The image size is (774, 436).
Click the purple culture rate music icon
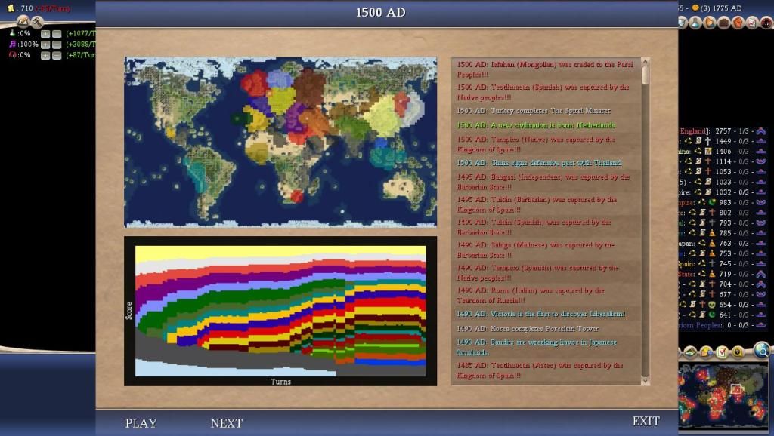tap(12, 44)
